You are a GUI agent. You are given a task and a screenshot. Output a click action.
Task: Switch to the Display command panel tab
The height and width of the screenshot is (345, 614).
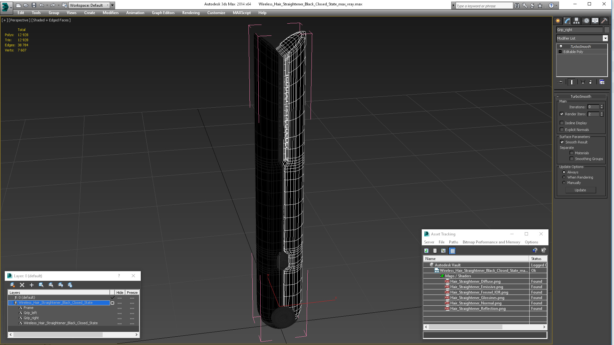[x=595, y=20]
